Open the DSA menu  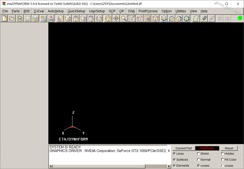pos(131,11)
